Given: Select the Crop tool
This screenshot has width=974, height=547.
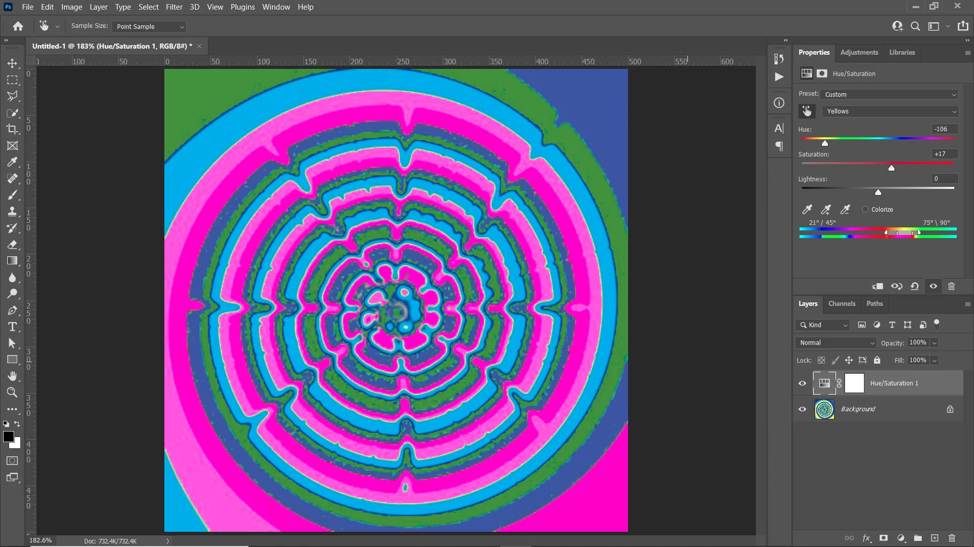Looking at the screenshot, I should click(12, 129).
